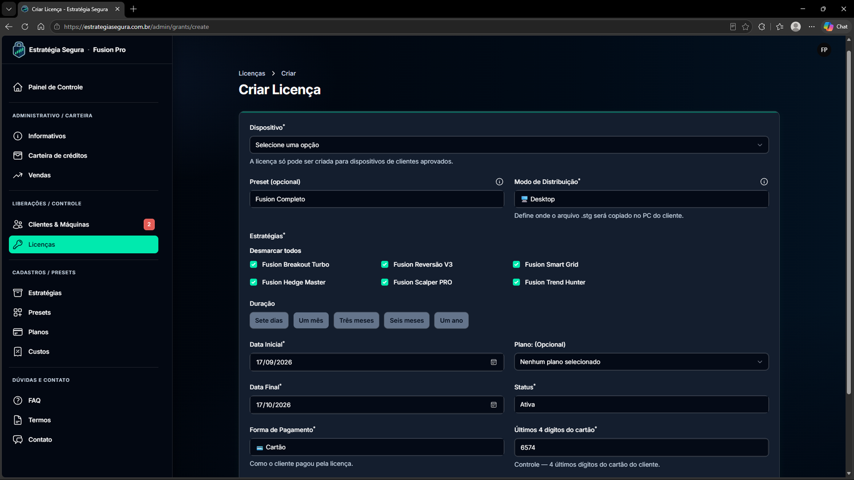Open the Forma de Pagamento Cartão selector

[x=376, y=447]
